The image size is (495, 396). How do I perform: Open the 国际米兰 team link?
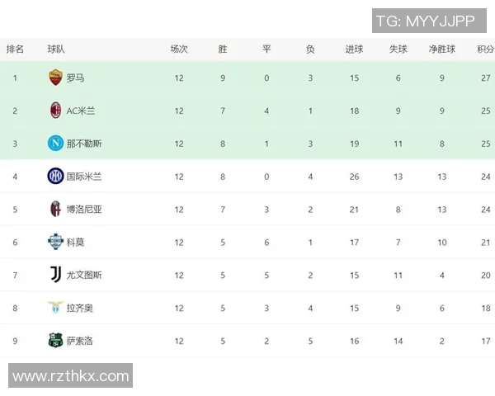coord(84,177)
